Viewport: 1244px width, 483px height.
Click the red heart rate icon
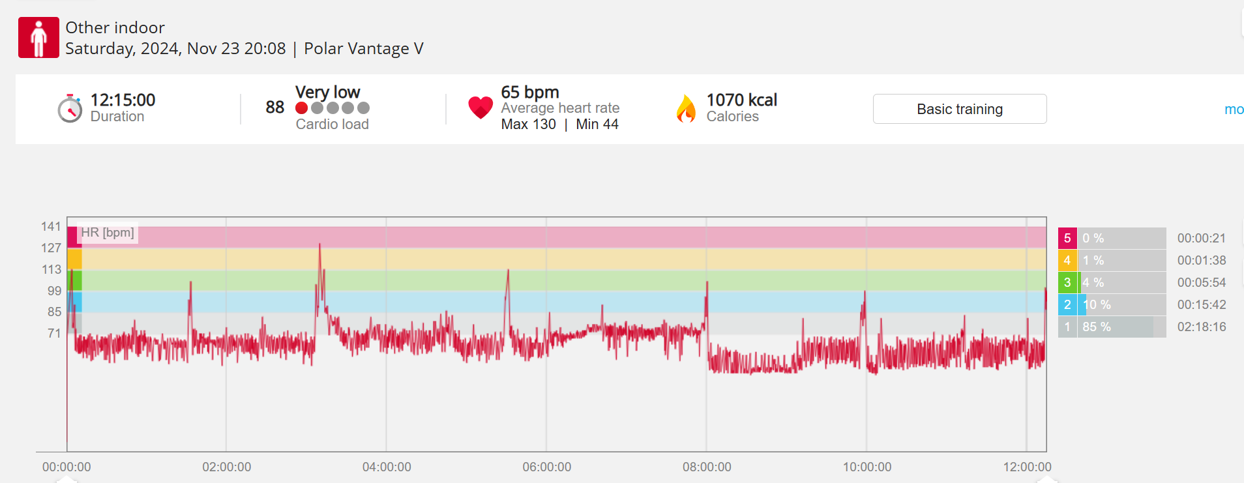481,108
